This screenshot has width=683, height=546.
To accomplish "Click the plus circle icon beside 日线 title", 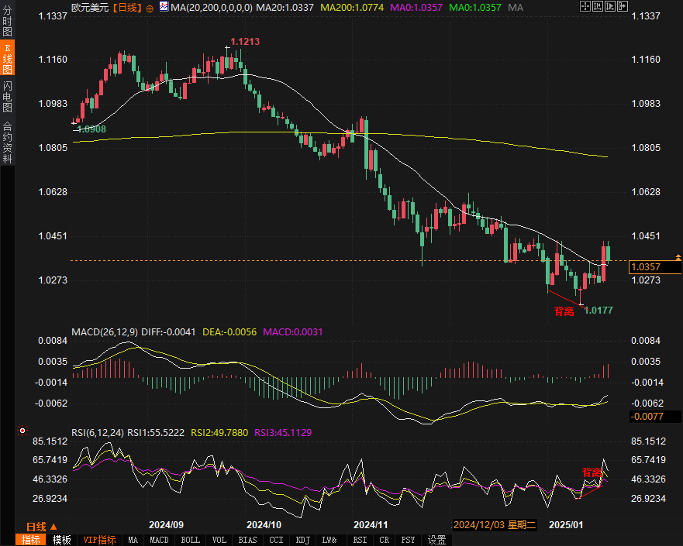I will (150, 8).
